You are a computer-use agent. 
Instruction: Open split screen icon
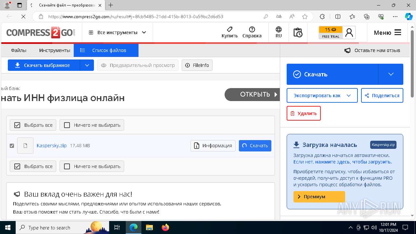point(338,17)
